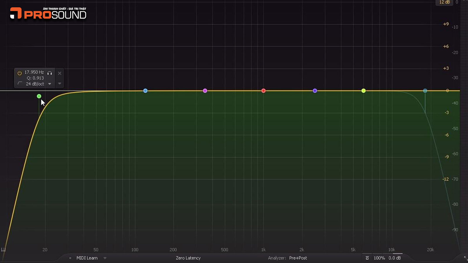Screen dimensions: 468x263
Task: Enable MIDI Learn
Action: coord(87,258)
